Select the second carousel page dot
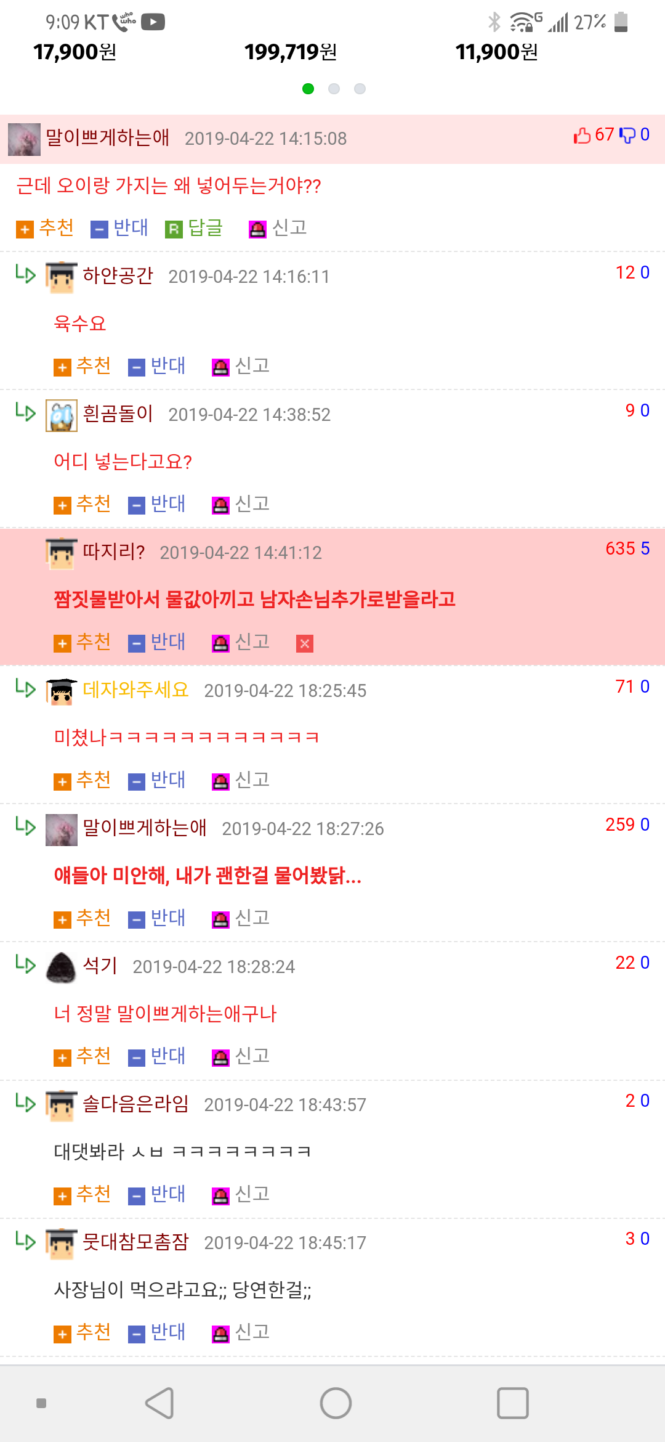 (x=334, y=89)
